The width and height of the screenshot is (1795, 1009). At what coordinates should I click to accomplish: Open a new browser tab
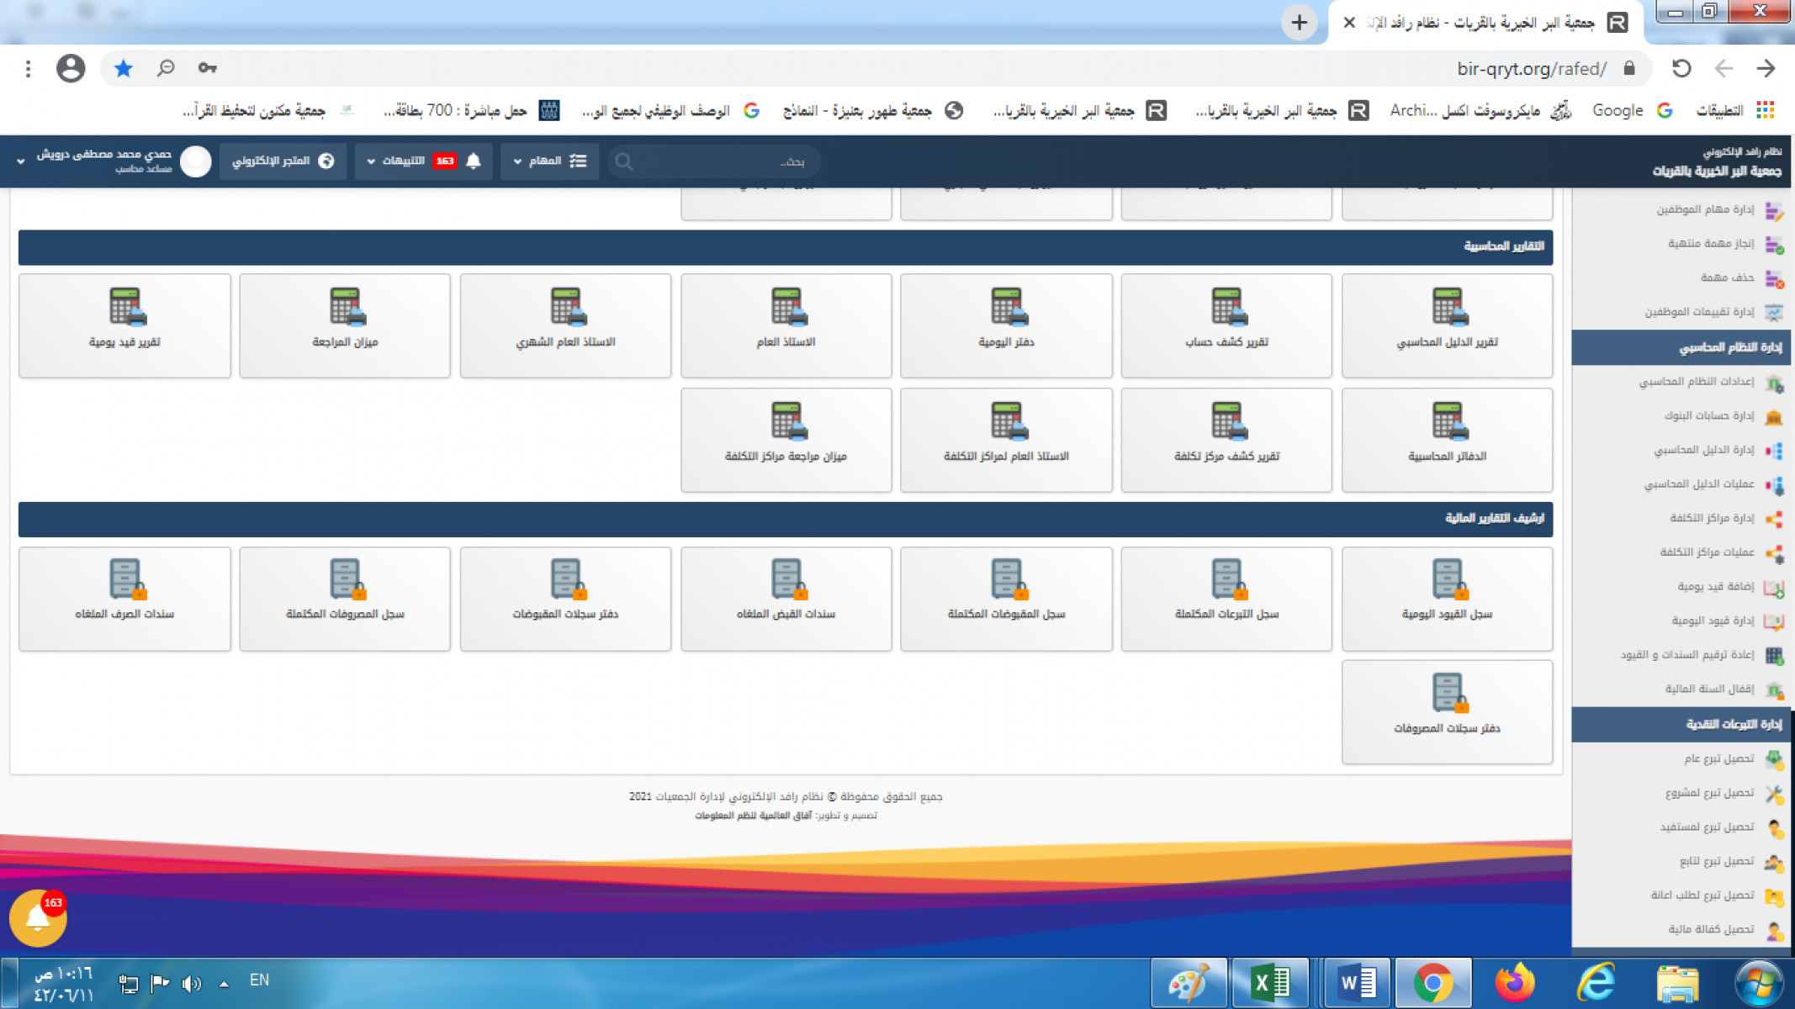pyautogui.click(x=1300, y=23)
